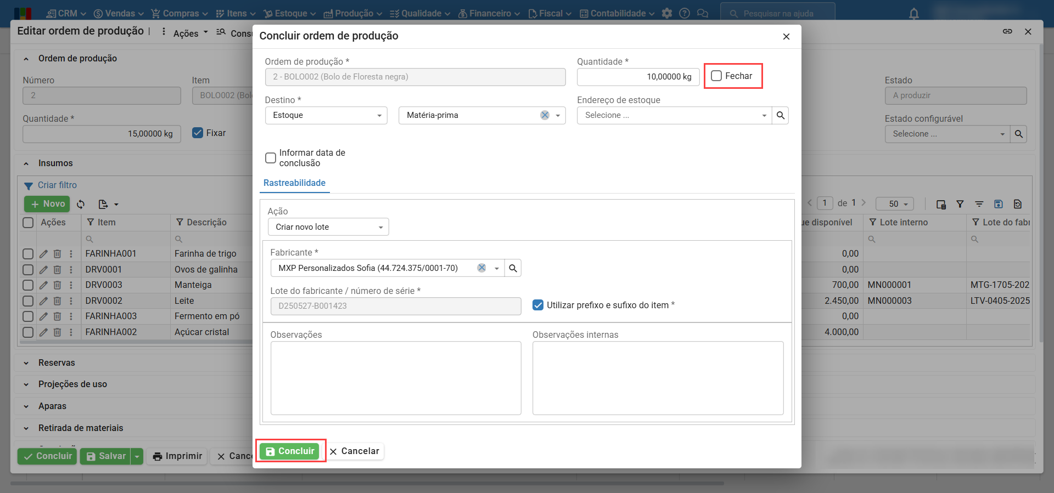This screenshot has width=1054, height=493.
Task: Search Fabricante with magnifier icon
Action: click(x=513, y=268)
